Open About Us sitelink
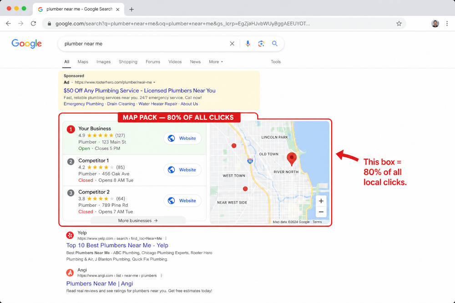Viewport: 455px width, 303px height. 189,104
